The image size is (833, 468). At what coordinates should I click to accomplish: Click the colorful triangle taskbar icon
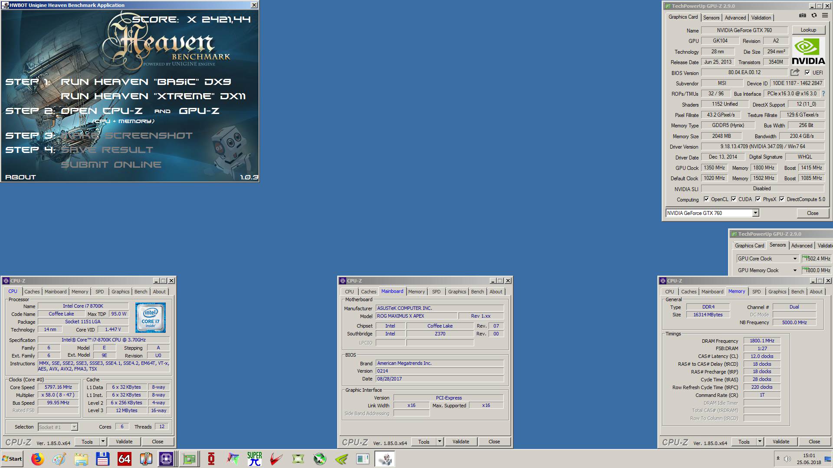click(233, 459)
